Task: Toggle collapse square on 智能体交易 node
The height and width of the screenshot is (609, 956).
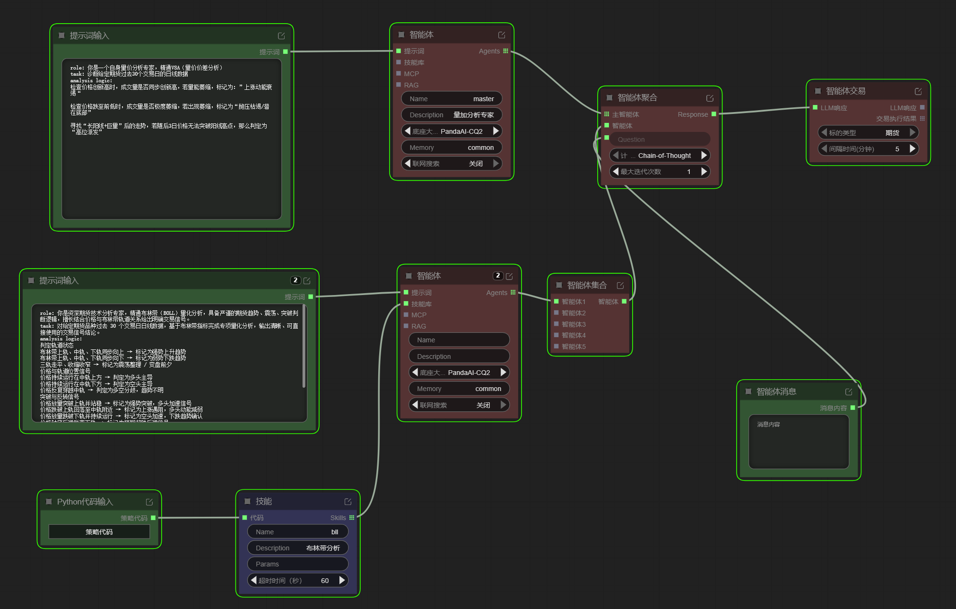Action: tap(818, 91)
